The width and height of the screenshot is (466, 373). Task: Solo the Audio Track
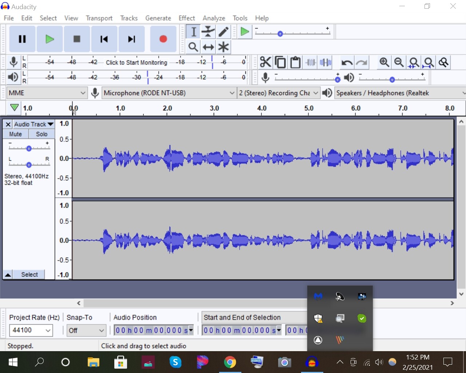[42, 134]
